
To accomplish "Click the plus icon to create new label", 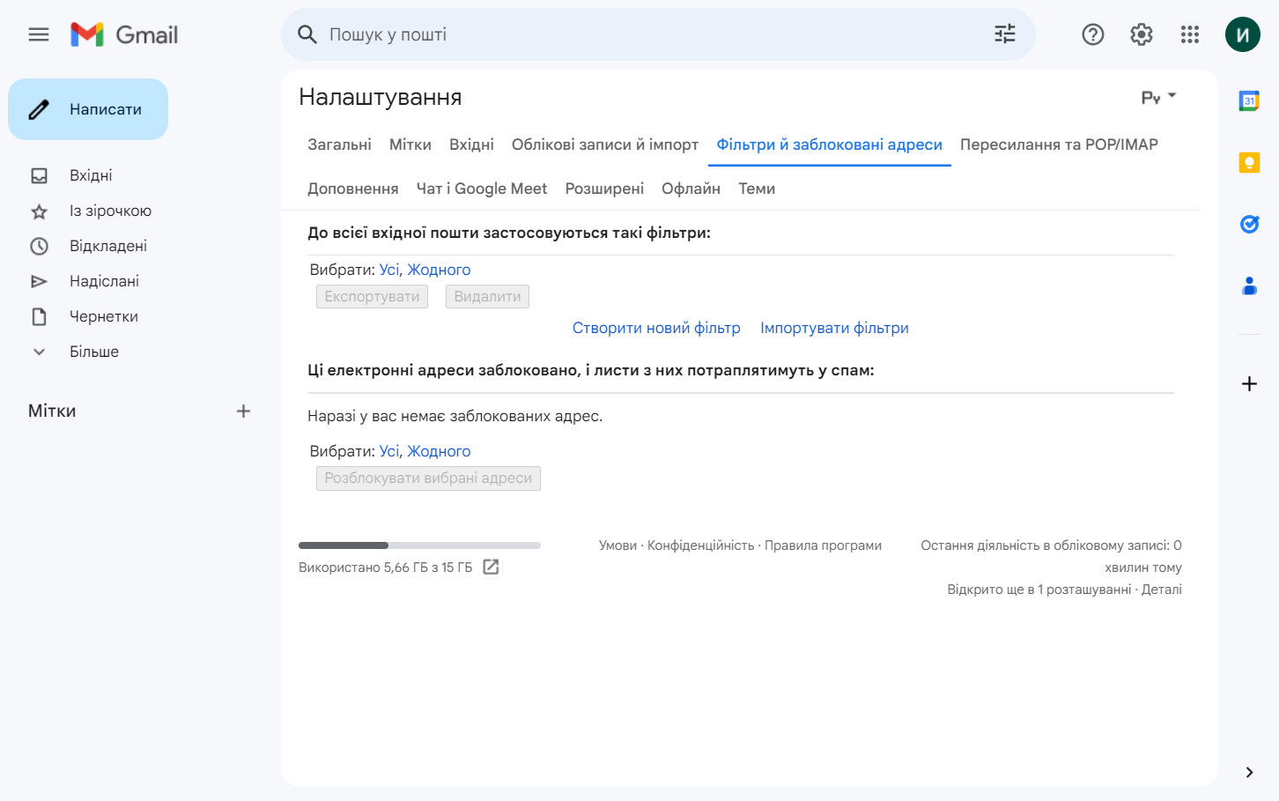I will tap(243, 411).
